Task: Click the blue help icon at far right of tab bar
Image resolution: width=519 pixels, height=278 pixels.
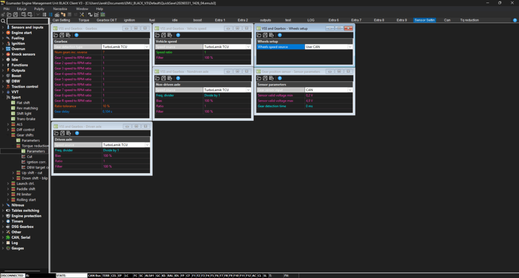Action: 515,20
